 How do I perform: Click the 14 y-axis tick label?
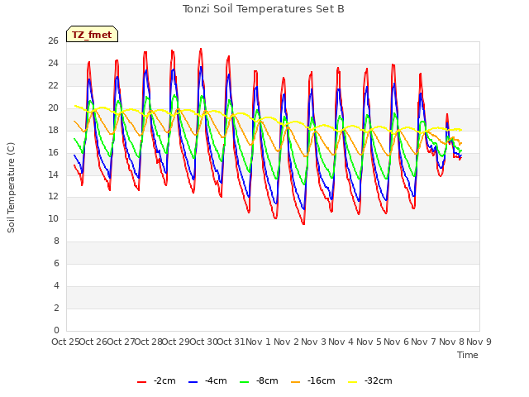[53, 175]
